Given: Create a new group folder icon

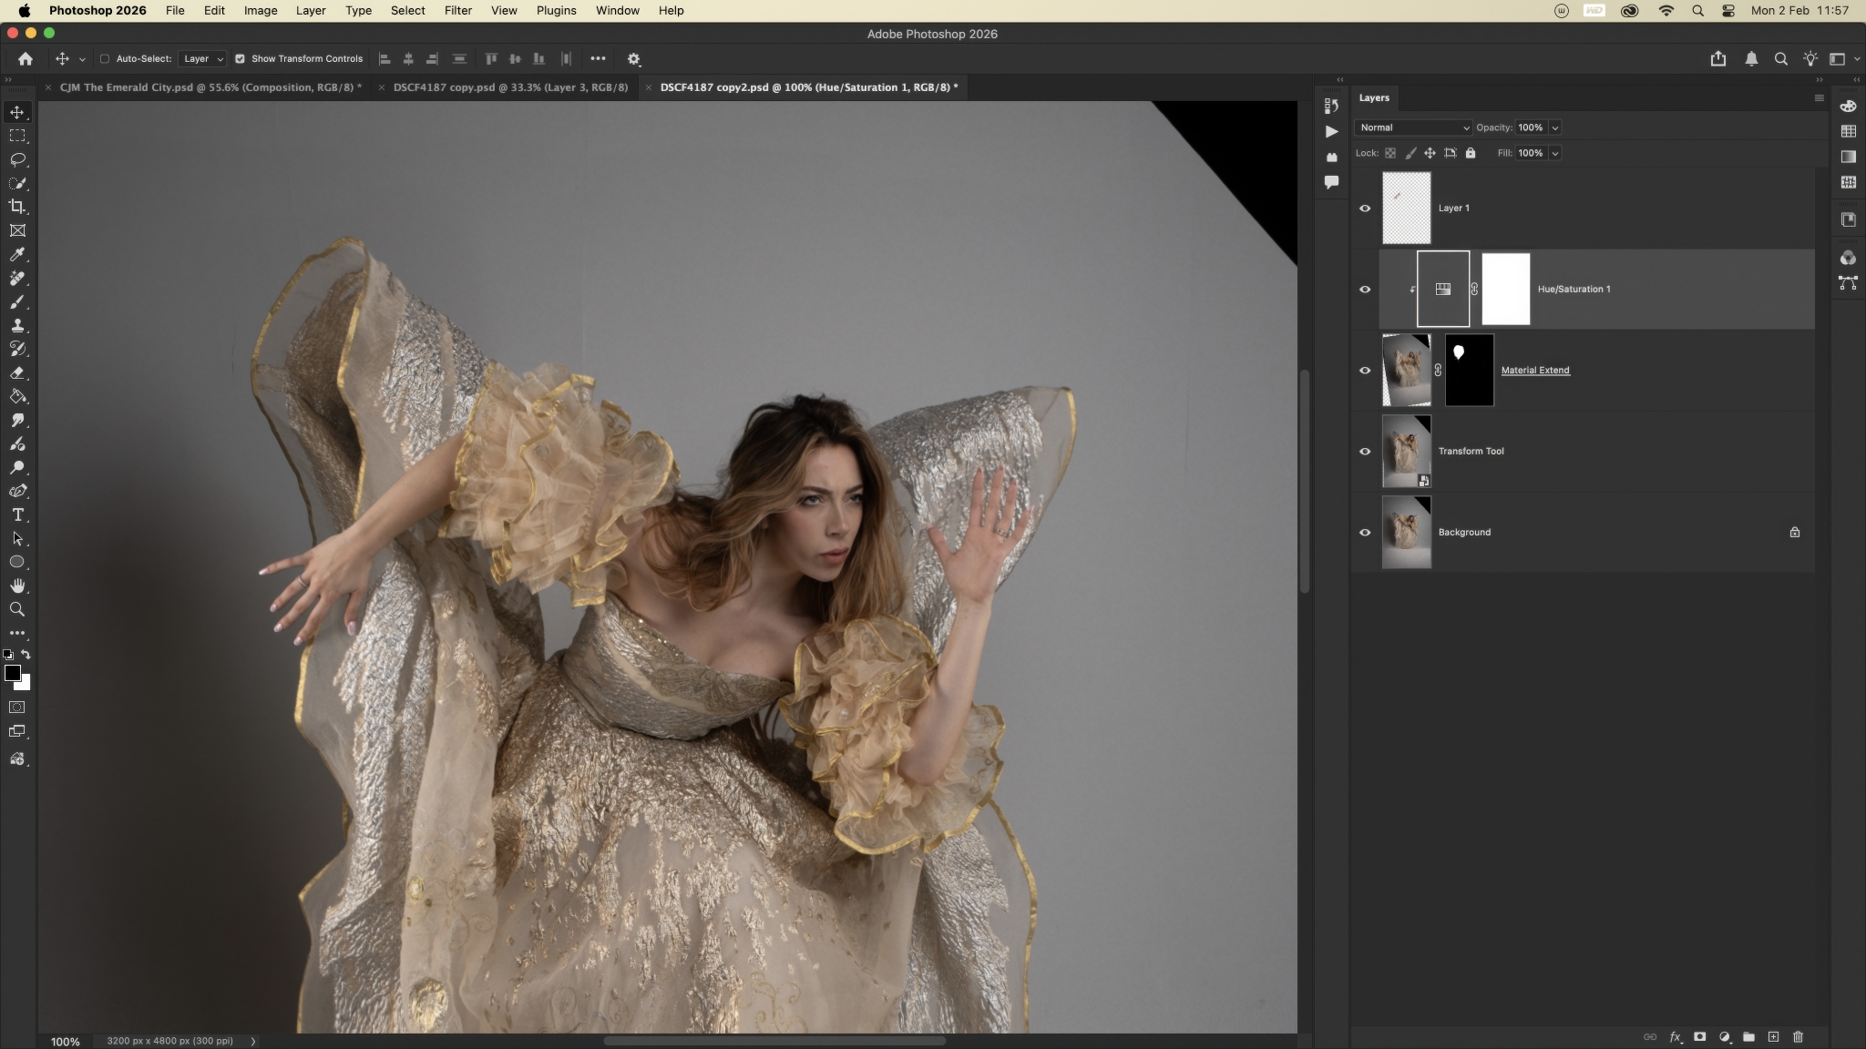Looking at the screenshot, I should tap(1748, 1036).
